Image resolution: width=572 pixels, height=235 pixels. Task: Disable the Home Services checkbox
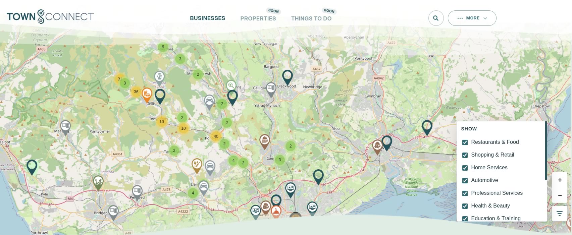coord(465,168)
